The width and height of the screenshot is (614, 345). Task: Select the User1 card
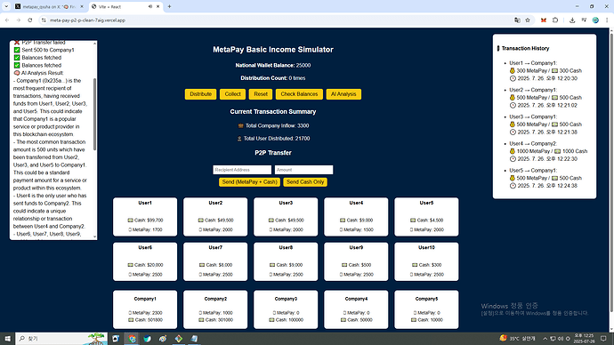[145, 217]
